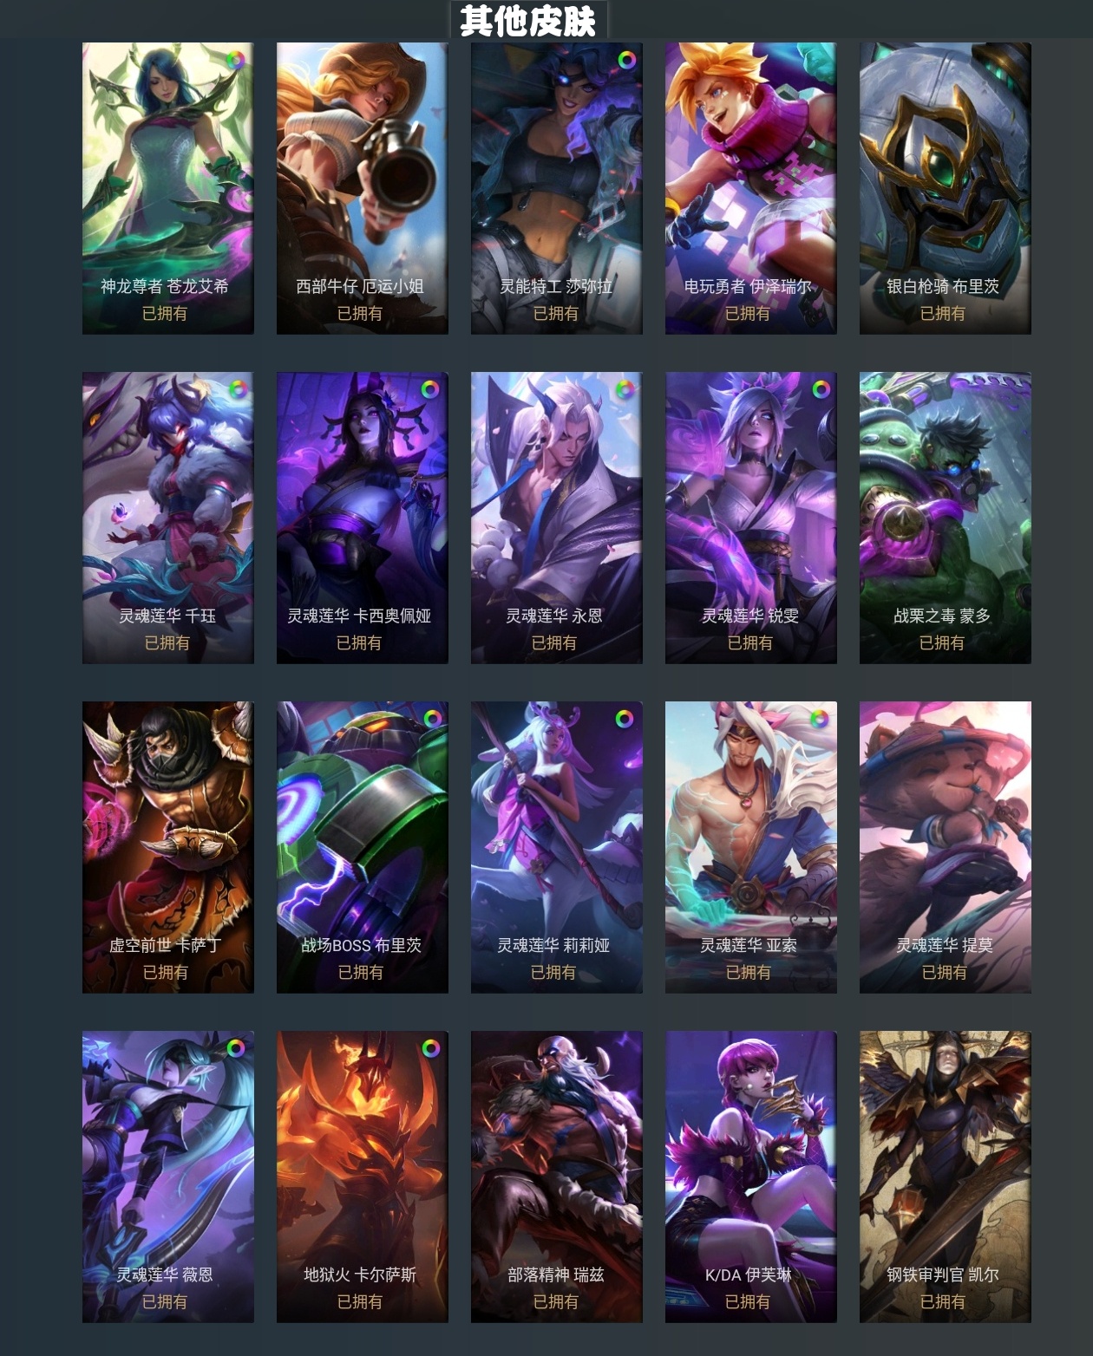The image size is (1093, 1356).
Task: Click chroma wheel icon on 神龙尊者 苍龙艾希
Action: click(235, 60)
